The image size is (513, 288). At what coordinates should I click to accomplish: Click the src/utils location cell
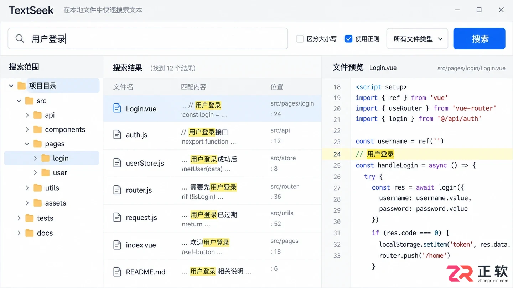(x=282, y=213)
